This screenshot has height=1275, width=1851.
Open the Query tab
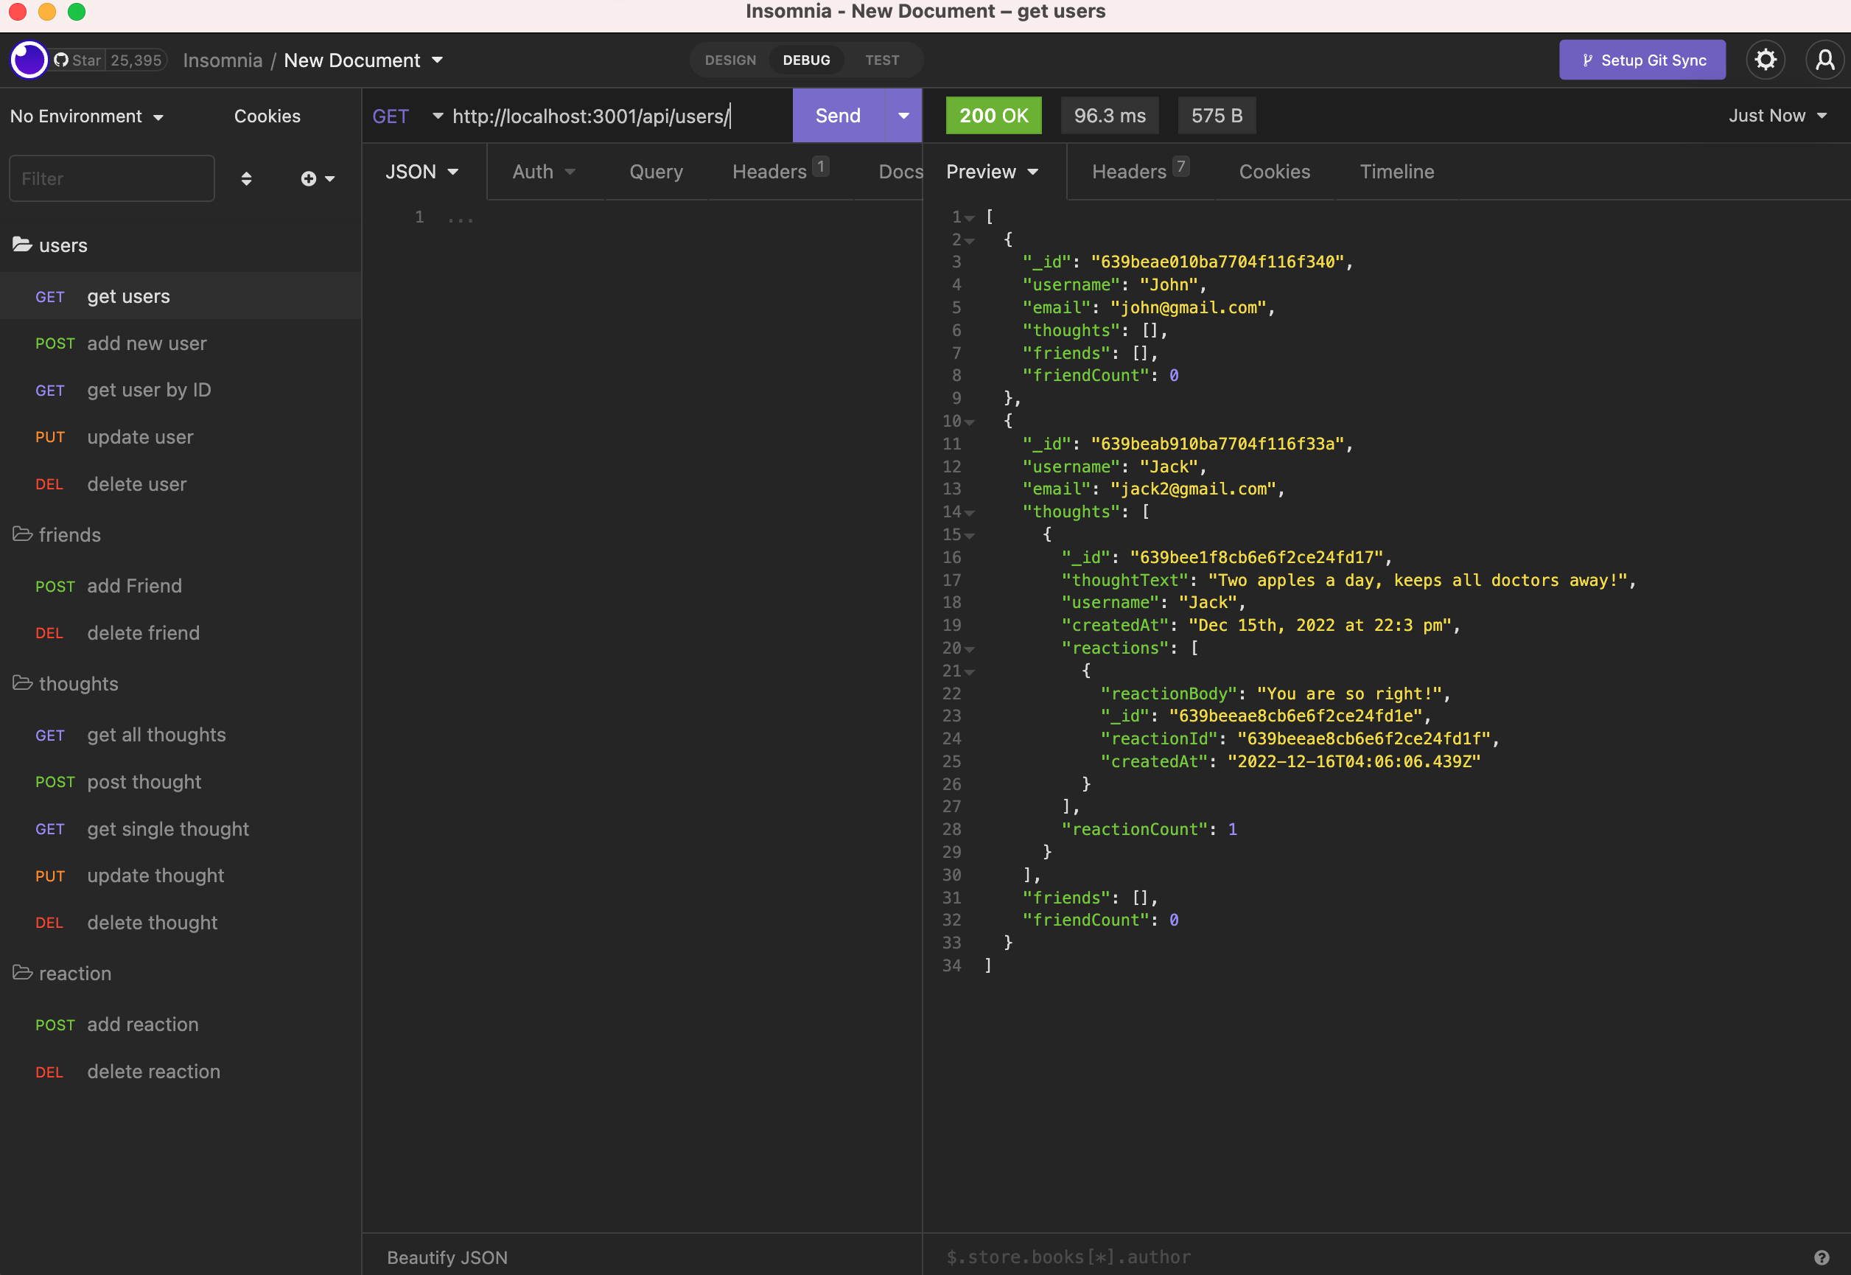click(655, 171)
